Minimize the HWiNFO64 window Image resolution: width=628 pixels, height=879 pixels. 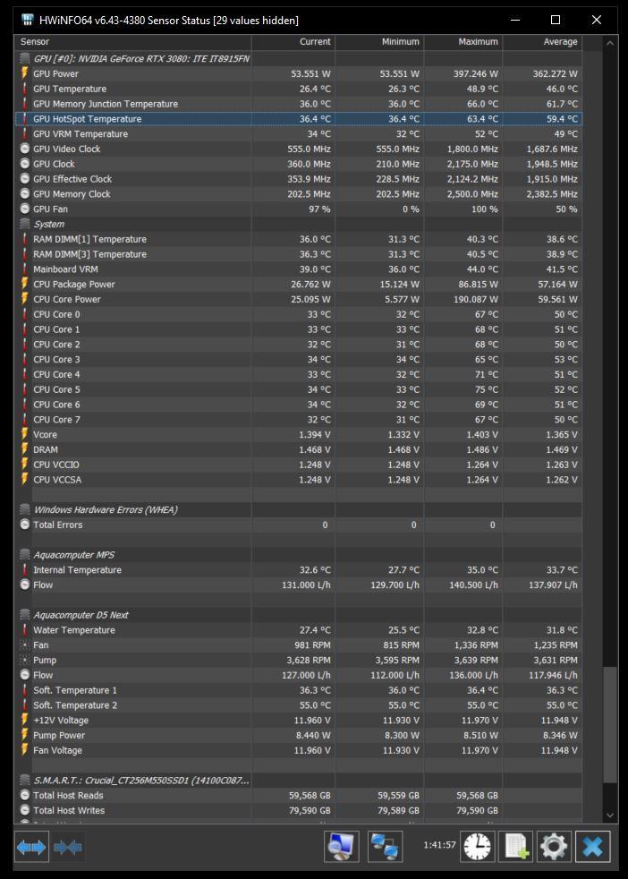pos(515,21)
